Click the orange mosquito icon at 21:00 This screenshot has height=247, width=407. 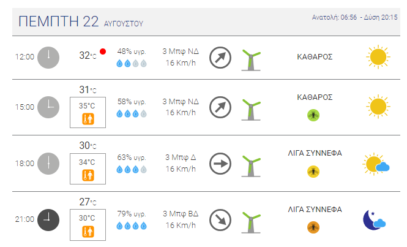click(313, 227)
